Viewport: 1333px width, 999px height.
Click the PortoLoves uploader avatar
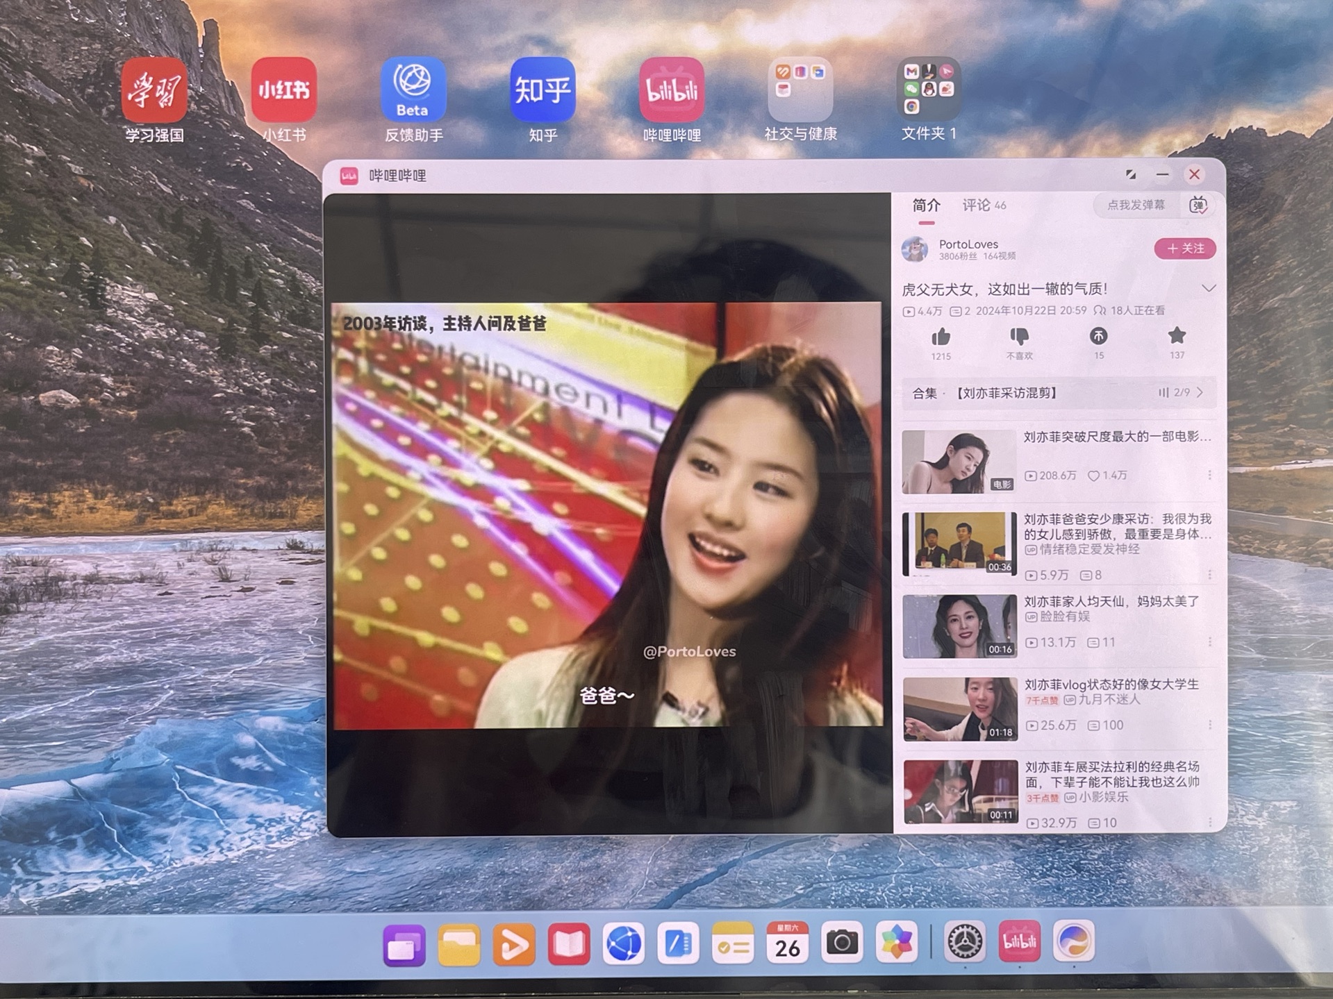pyautogui.click(x=915, y=249)
